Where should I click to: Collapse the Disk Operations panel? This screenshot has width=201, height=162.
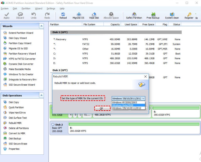[x=41, y=95]
